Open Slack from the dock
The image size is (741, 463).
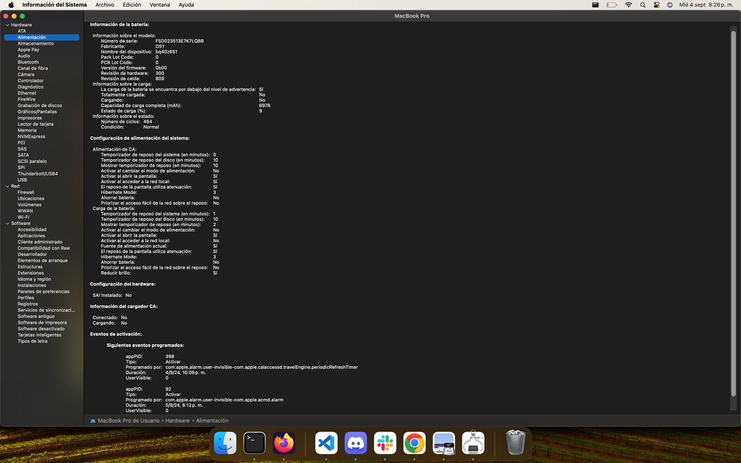[x=385, y=443]
